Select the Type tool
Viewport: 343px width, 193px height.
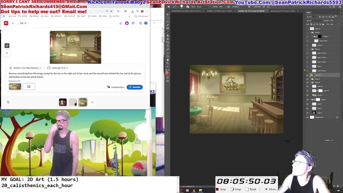tap(168, 46)
